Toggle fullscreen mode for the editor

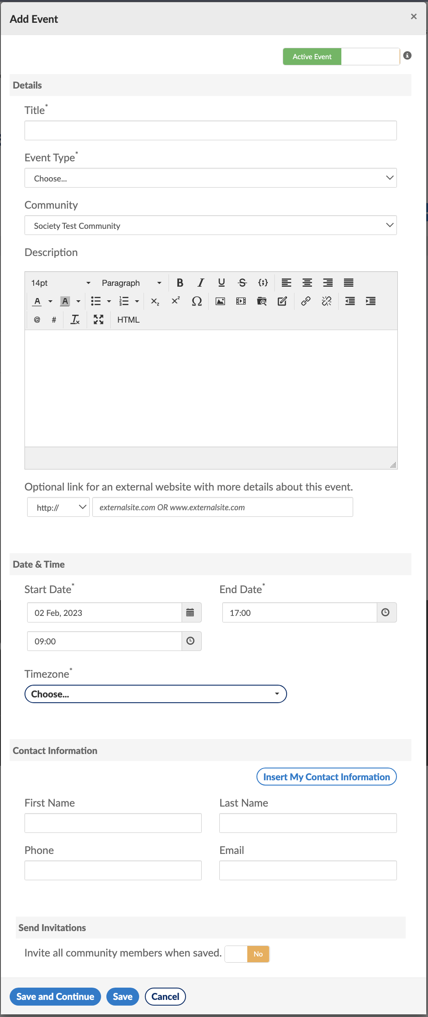click(x=98, y=320)
